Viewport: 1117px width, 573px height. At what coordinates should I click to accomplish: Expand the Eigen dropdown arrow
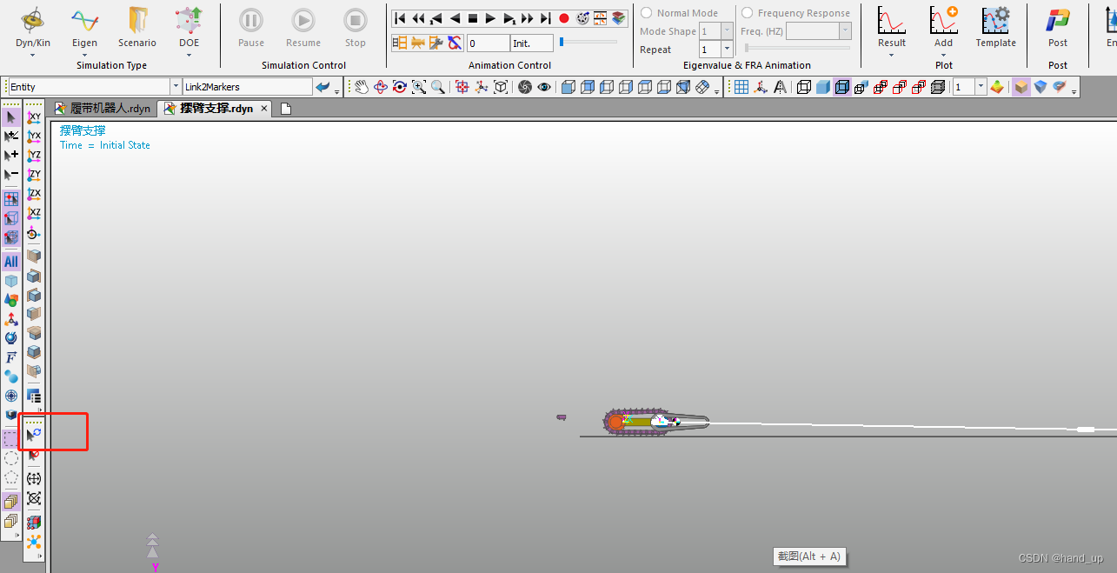84,55
